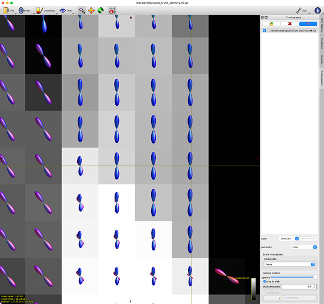
Task: Click the thickness spinner arrows
Action: tap(314, 286)
